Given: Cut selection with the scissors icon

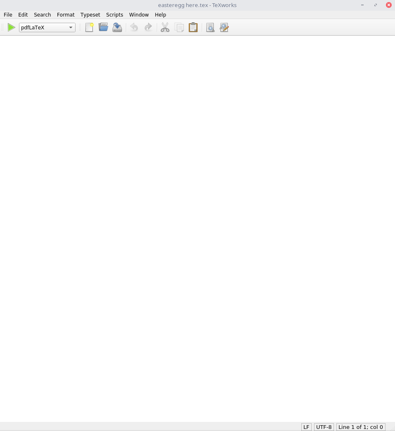Looking at the screenshot, I should point(165,28).
